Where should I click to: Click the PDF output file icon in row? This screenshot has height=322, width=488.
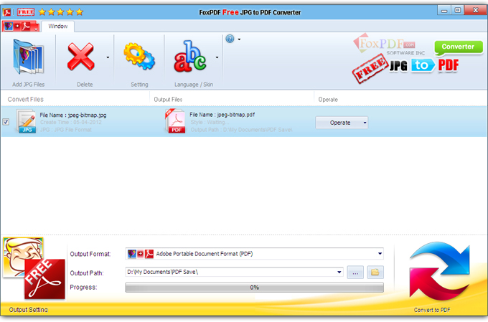[x=175, y=121]
